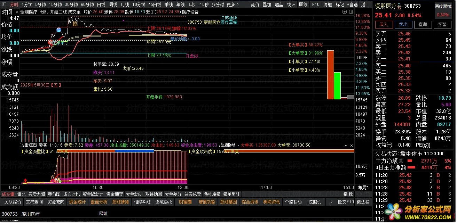Click the upload arrow icon atop chart
The image size is (457, 223).
coord(344,11)
